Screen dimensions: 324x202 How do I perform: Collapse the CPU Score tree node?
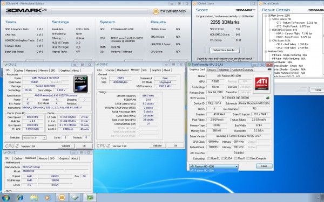(270, 40)
